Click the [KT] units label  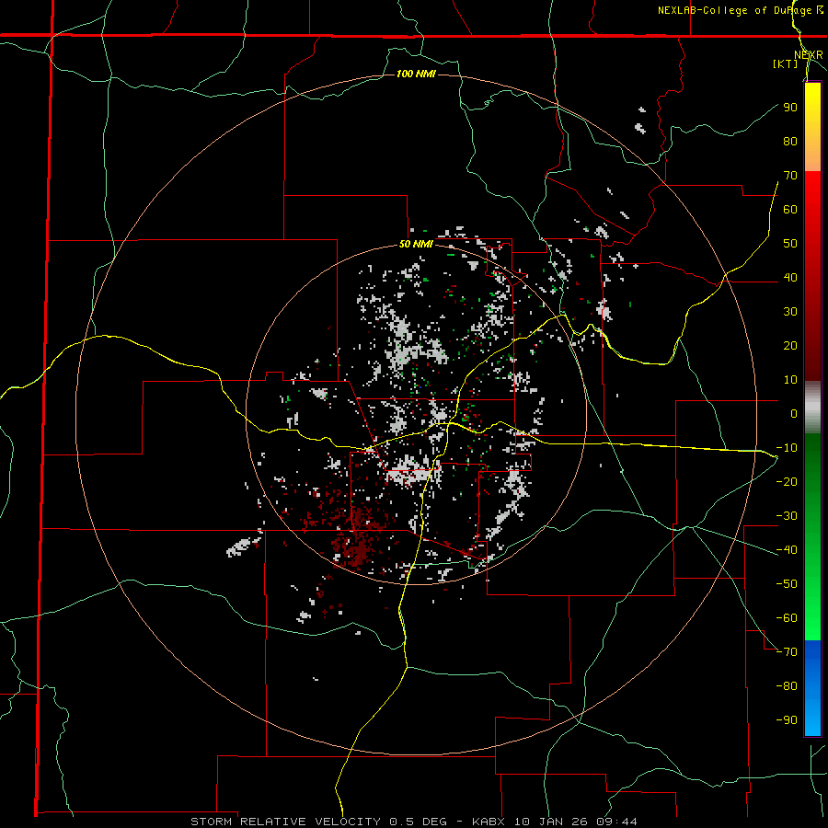click(786, 63)
